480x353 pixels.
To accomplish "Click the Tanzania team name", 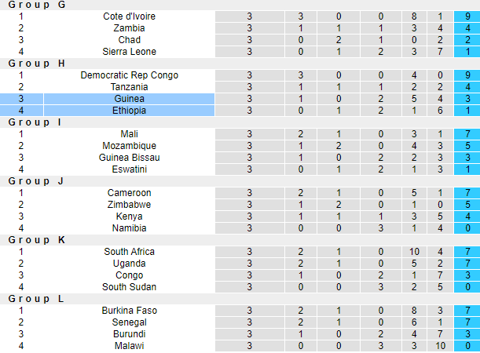I will point(129,87).
